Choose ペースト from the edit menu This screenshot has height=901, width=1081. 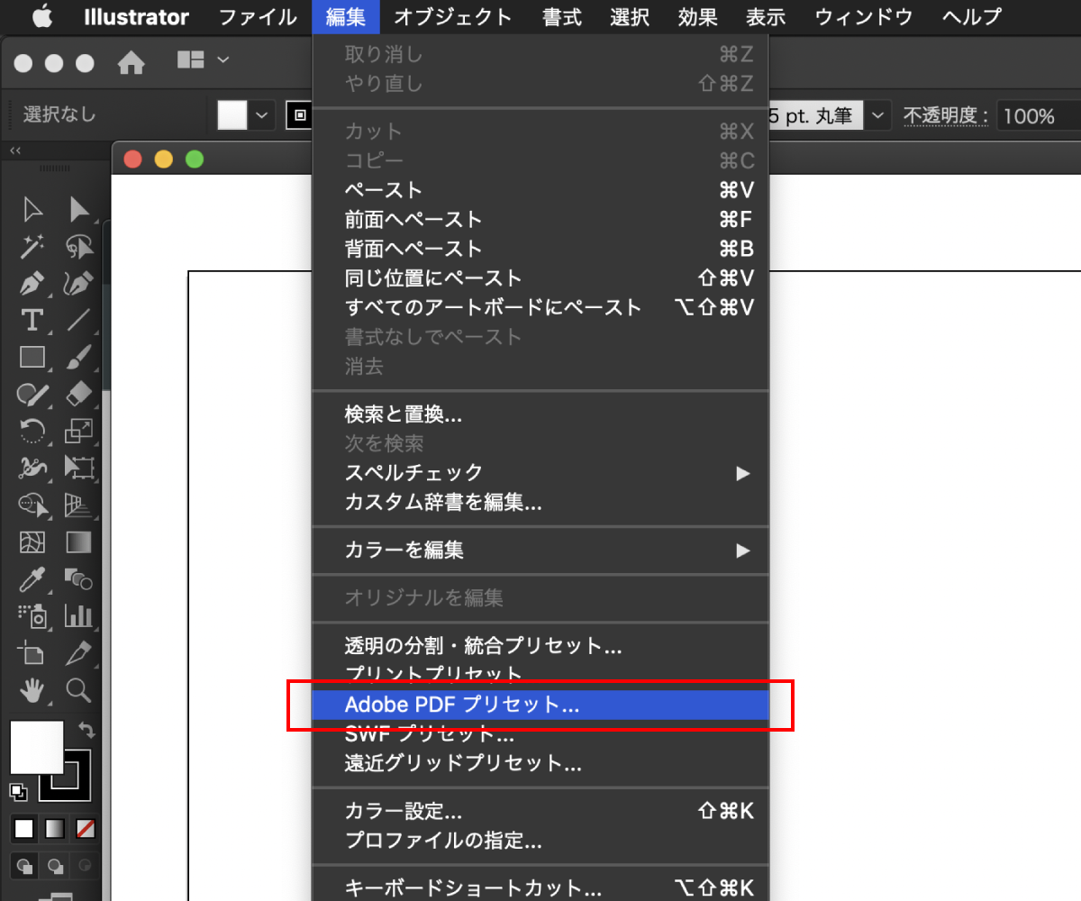coord(540,190)
